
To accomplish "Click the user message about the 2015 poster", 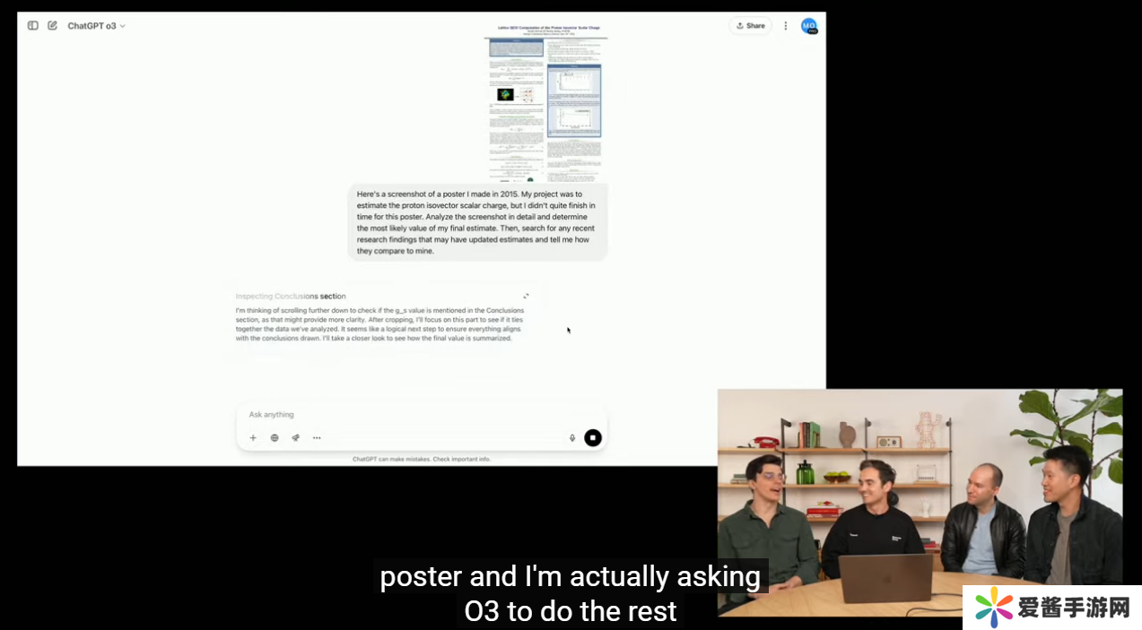I will tap(476, 222).
